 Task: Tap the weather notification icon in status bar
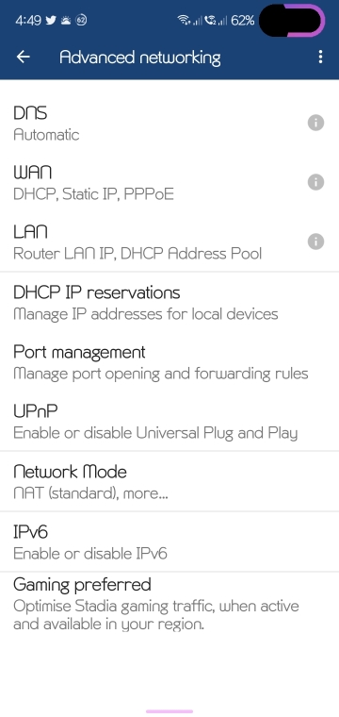(66, 20)
